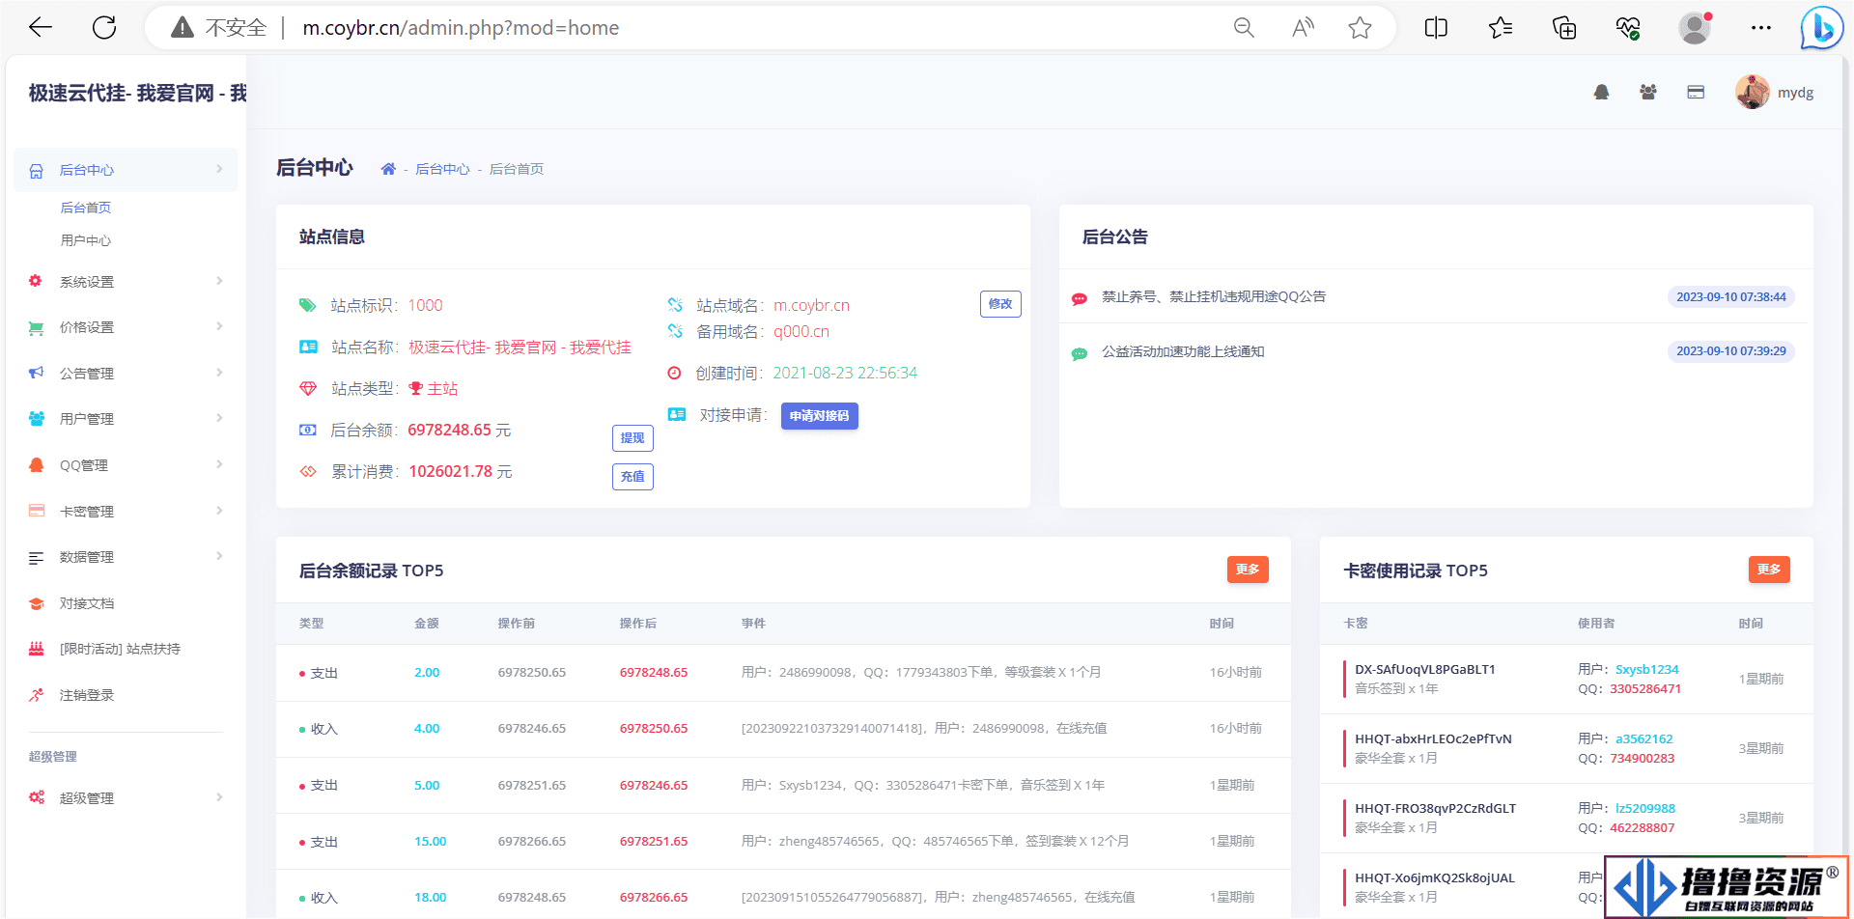Open announcement 禁止养号、禁止挂机违规用途QQ公告

point(1214,296)
